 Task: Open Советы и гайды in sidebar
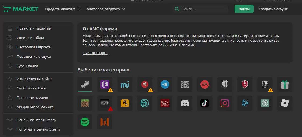tap(38, 38)
